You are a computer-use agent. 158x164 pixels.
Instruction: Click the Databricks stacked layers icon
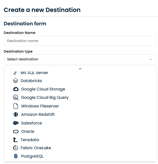pyautogui.click(x=16, y=81)
